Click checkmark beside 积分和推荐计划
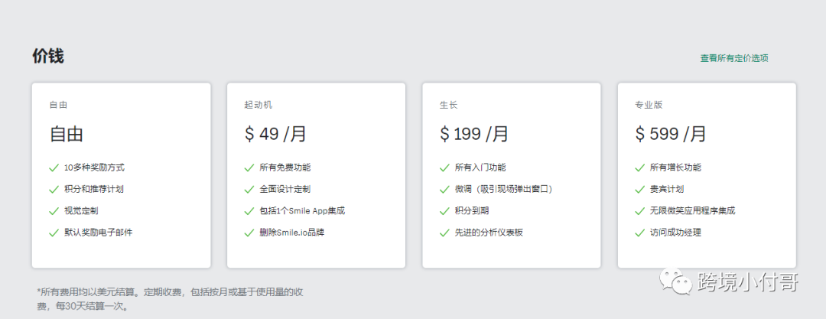The height and width of the screenshot is (319, 826). (x=54, y=189)
